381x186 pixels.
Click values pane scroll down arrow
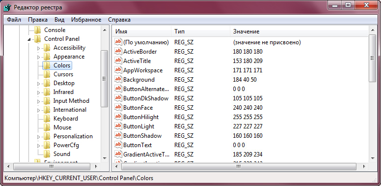tap(373, 158)
